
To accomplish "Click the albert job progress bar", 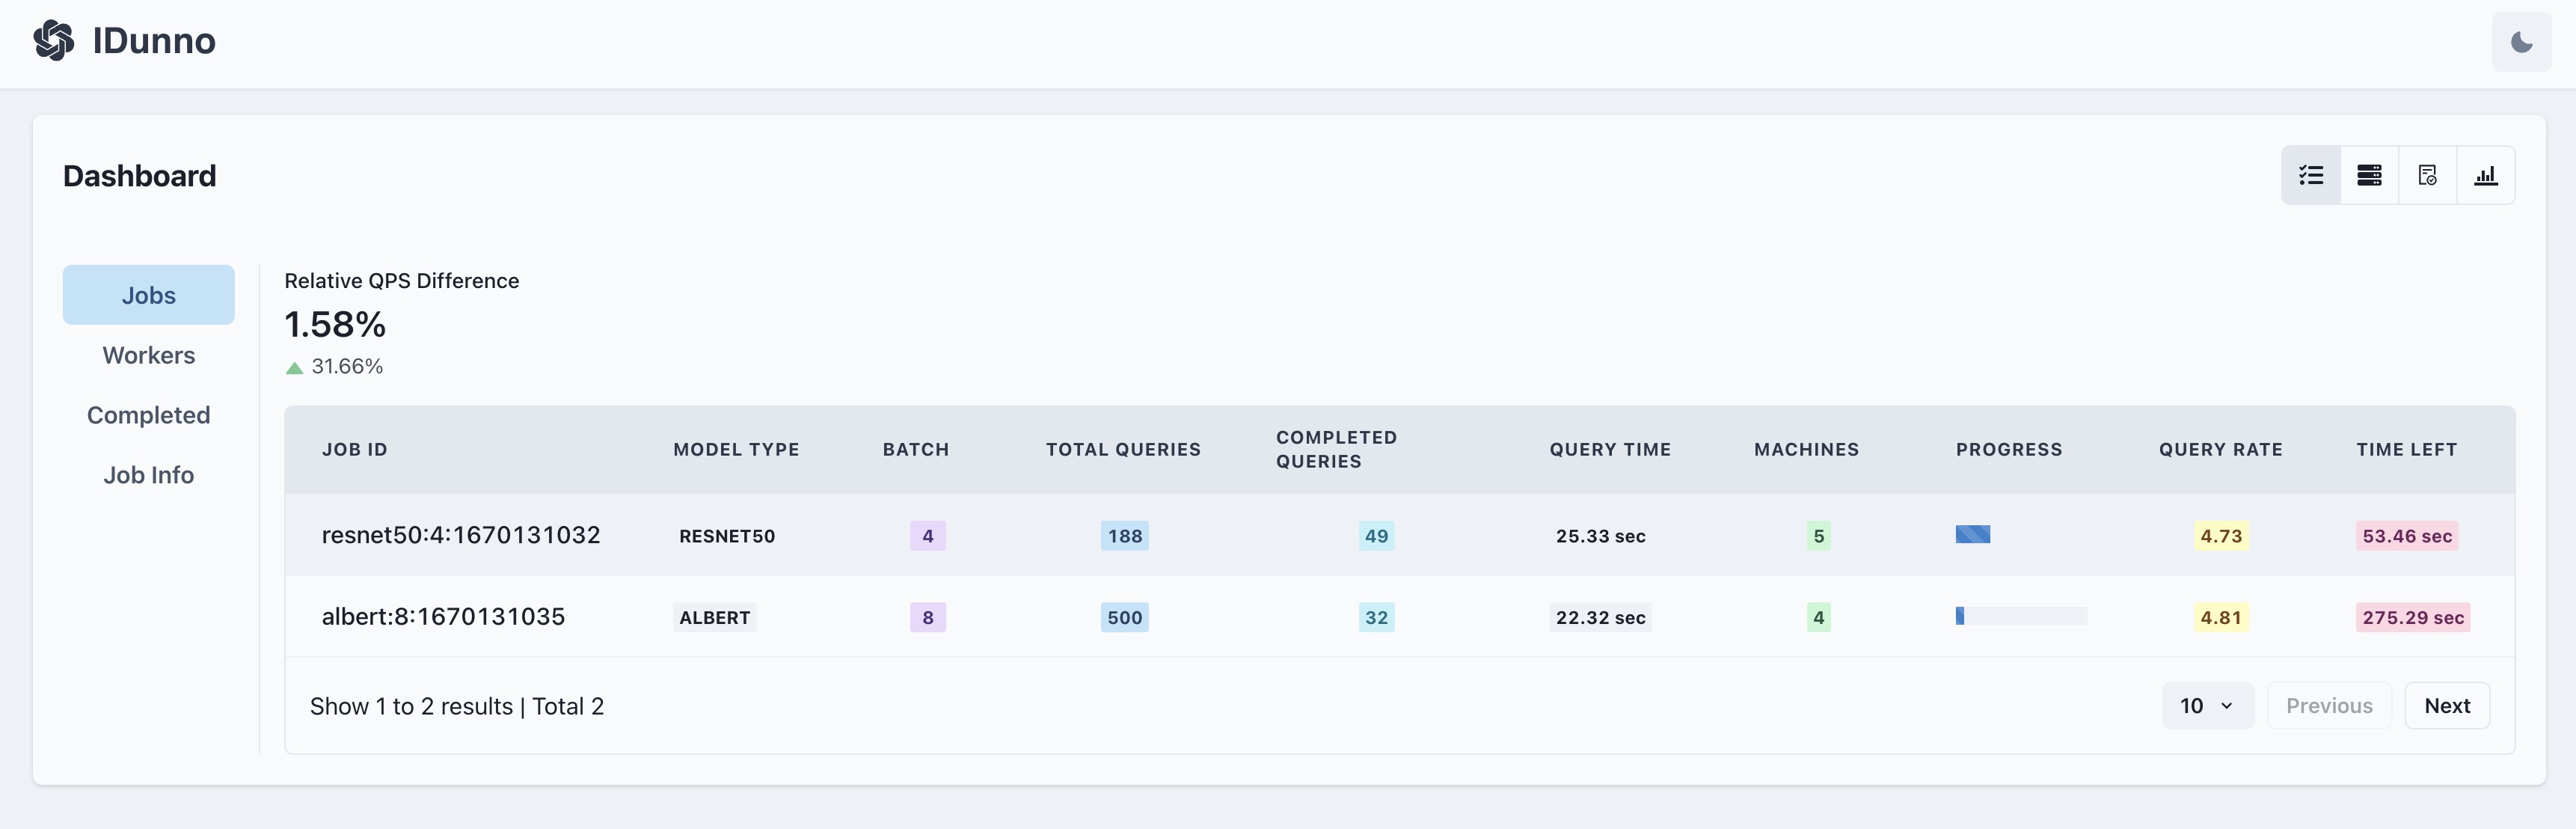I will pyautogui.click(x=2020, y=616).
